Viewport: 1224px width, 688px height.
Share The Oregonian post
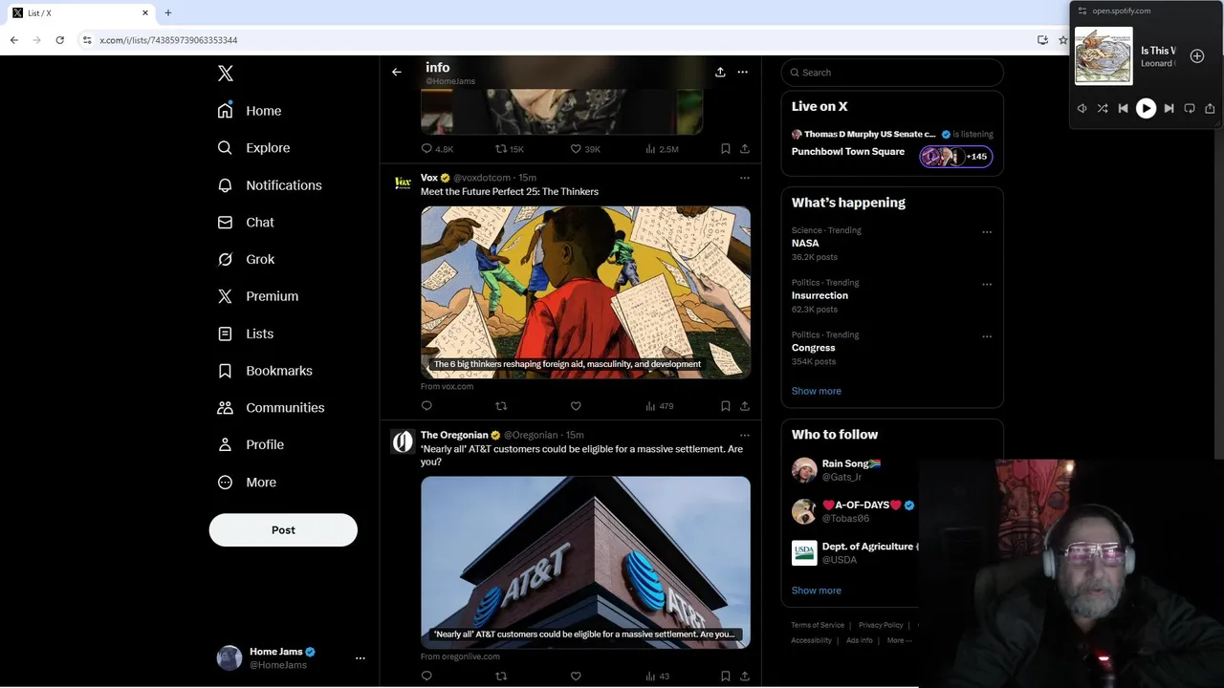[x=745, y=677]
